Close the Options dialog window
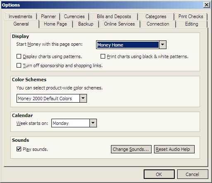212x183 pixels. point(207,5)
